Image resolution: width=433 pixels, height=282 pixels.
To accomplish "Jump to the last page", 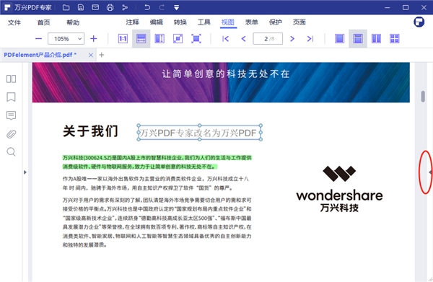I will coord(310,39).
